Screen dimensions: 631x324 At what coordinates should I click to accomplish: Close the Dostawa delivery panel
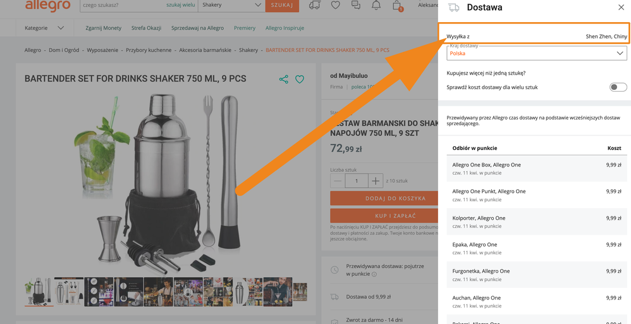(620, 8)
